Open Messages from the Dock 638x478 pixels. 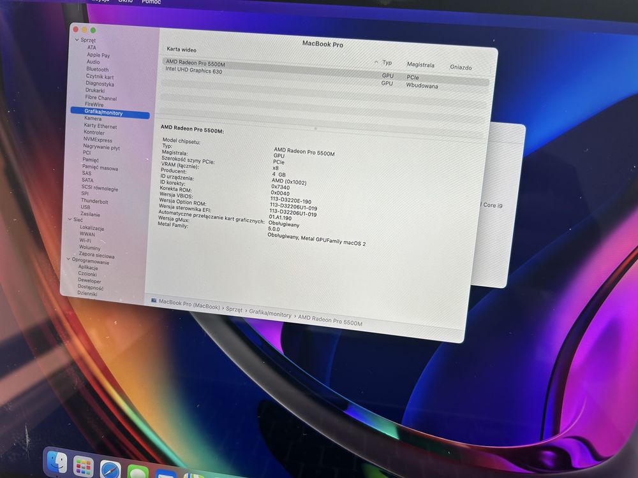(x=138, y=472)
